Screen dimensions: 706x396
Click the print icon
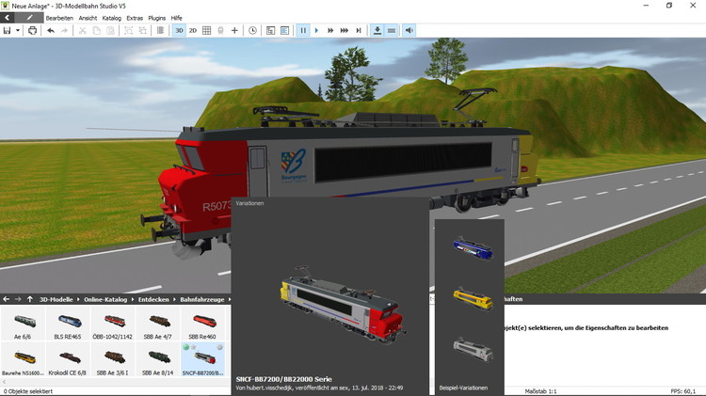pyautogui.click(x=32, y=31)
